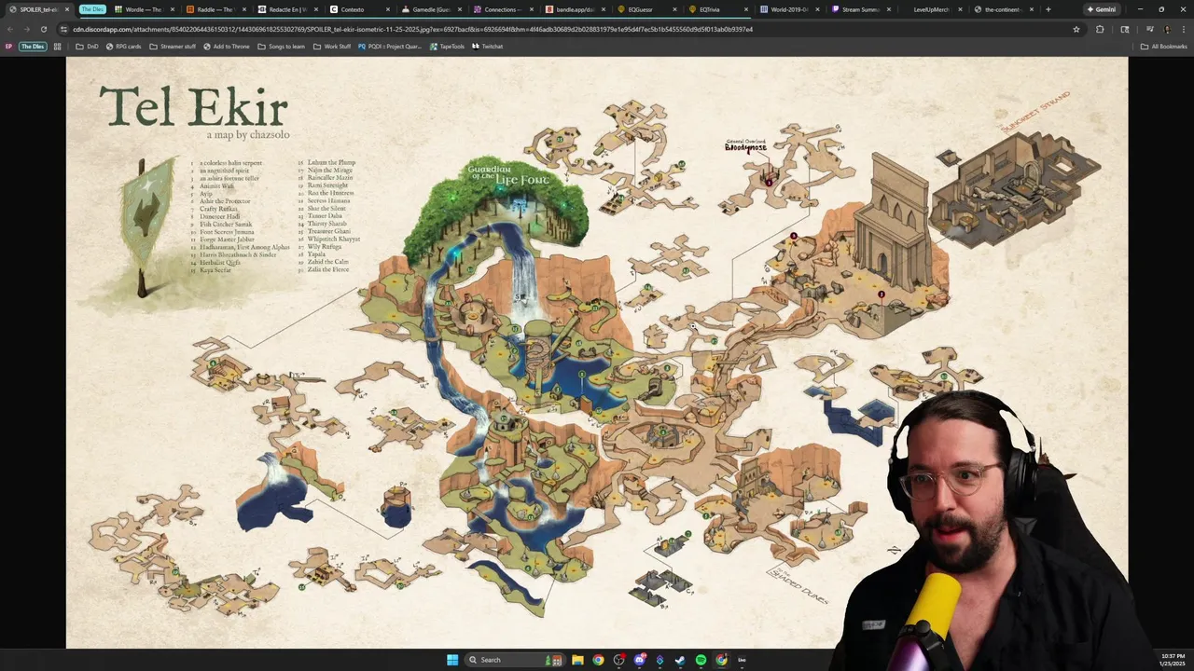View site information icon
The image size is (1194, 671).
(x=63, y=29)
